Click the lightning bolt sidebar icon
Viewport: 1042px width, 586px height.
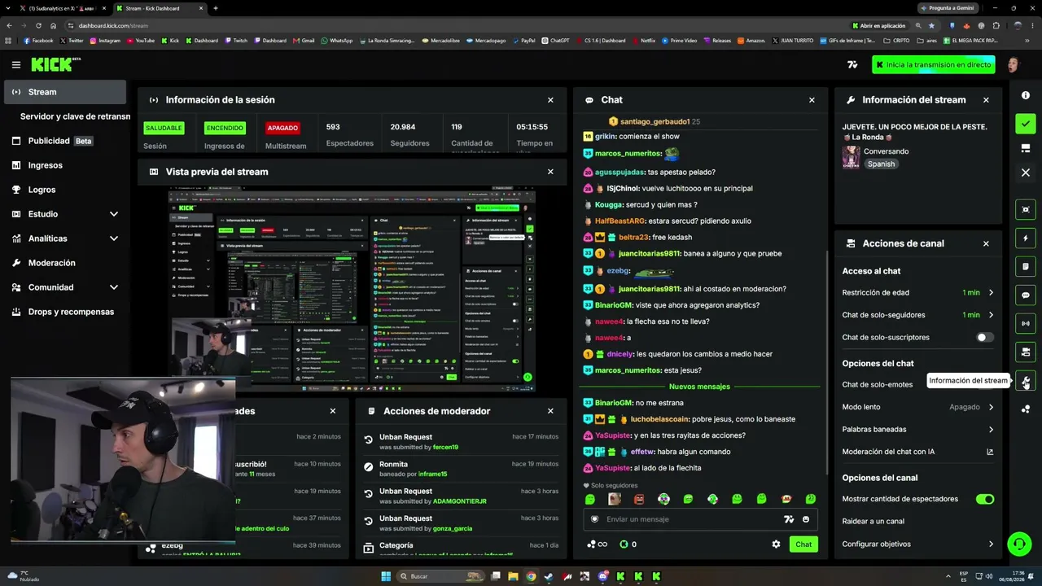point(1026,238)
